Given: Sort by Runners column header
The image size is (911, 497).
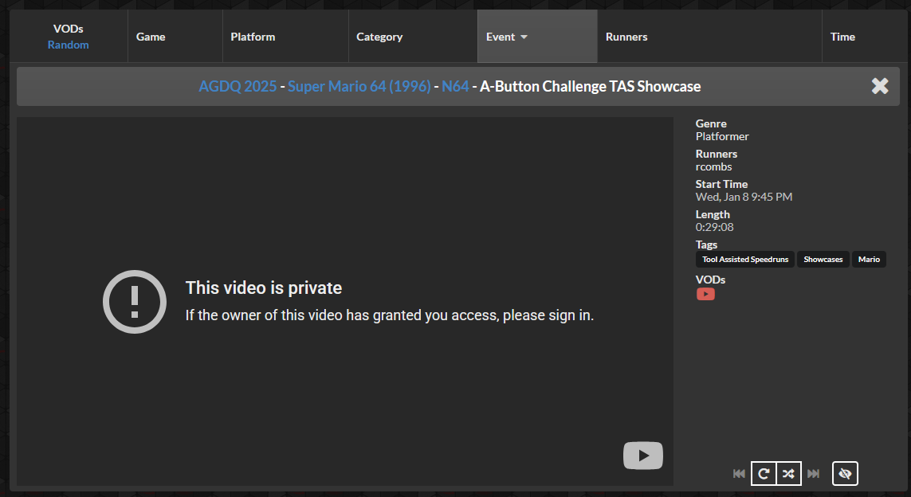Looking at the screenshot, I should pos(709,37).
